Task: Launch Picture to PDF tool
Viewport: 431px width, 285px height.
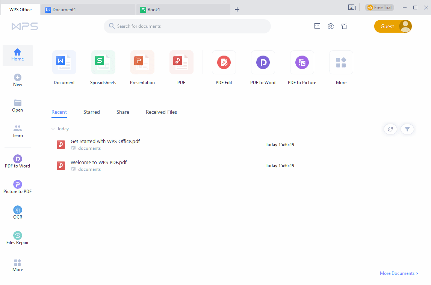Action: [x=18, y=187]
